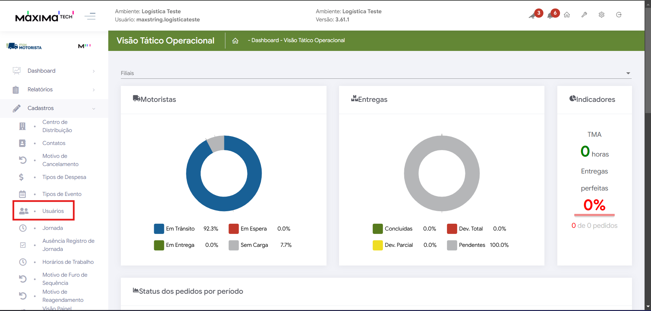Click the maxMotorista logo in the sidebar

coord(24,46)
